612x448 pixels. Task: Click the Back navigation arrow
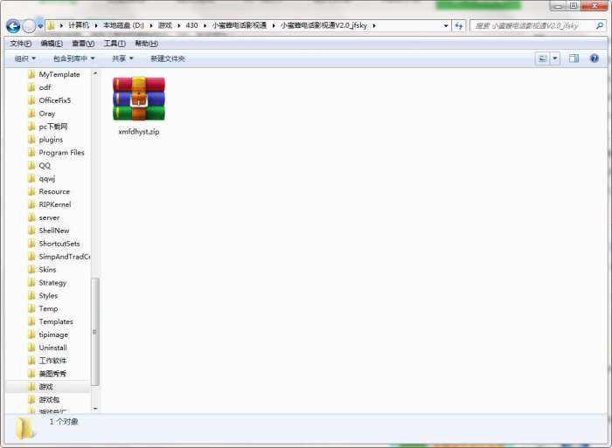click(x=13, y=26)
